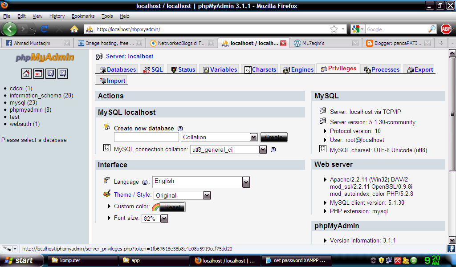Click the new database name field
The height and width of the screenshot is (267, 456).
point(146,137)
